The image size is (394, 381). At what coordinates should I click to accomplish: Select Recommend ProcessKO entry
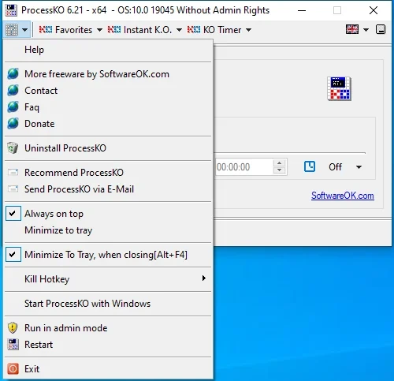[108, 173]
